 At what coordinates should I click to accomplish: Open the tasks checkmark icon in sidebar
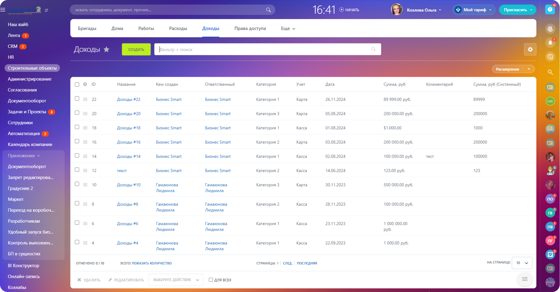(x=550, y=254)
